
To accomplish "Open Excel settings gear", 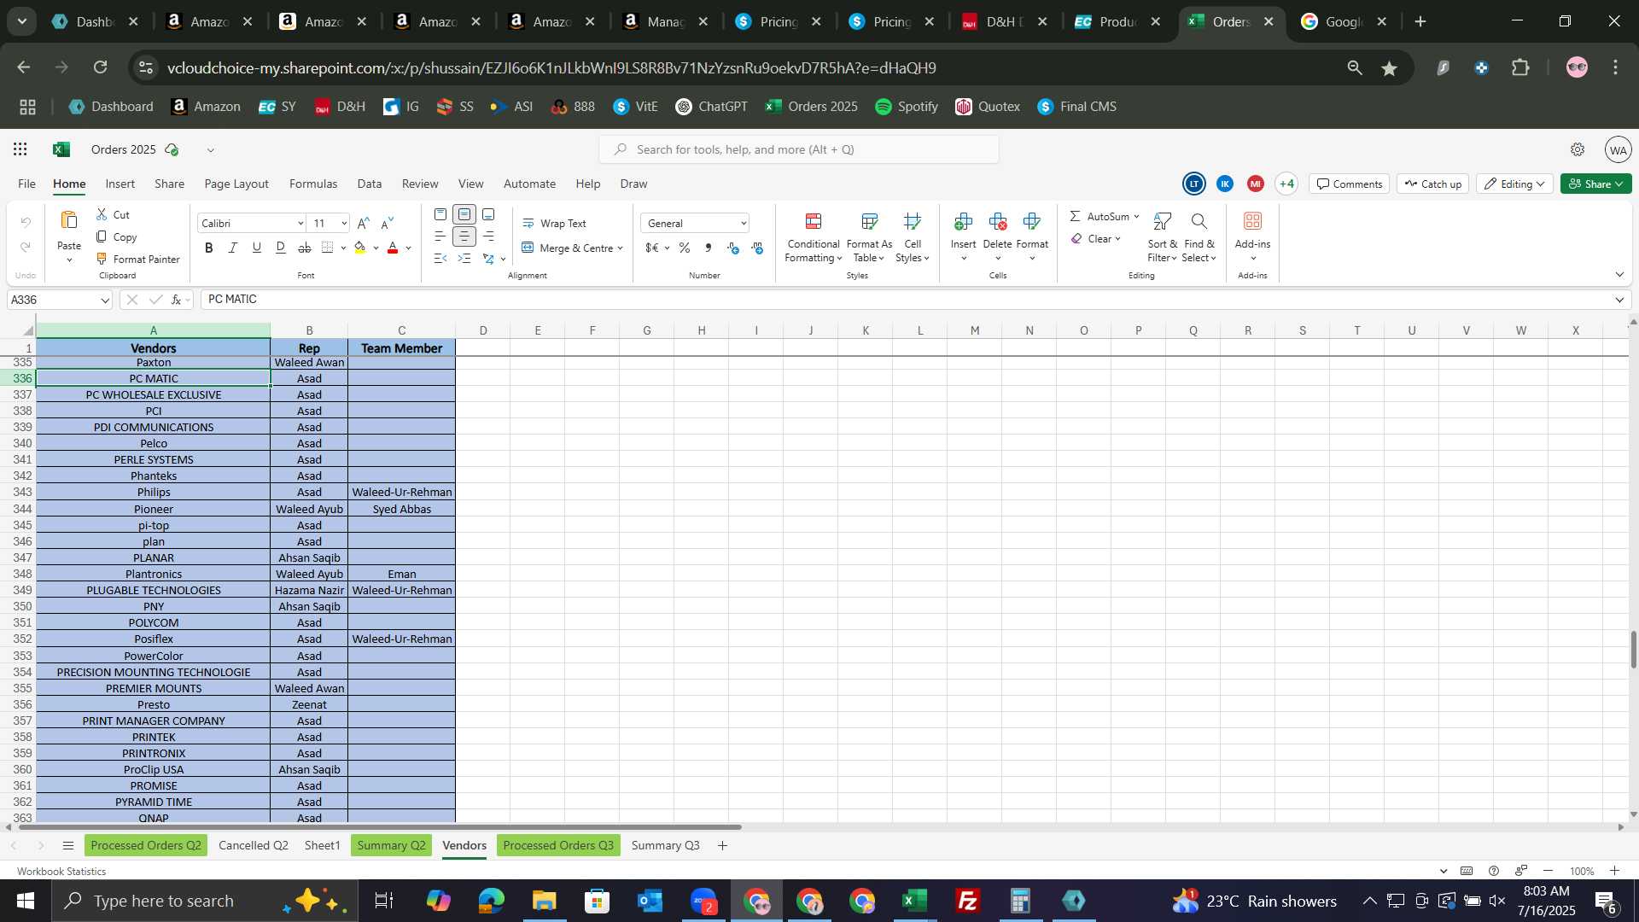I will click(1578, 149).
